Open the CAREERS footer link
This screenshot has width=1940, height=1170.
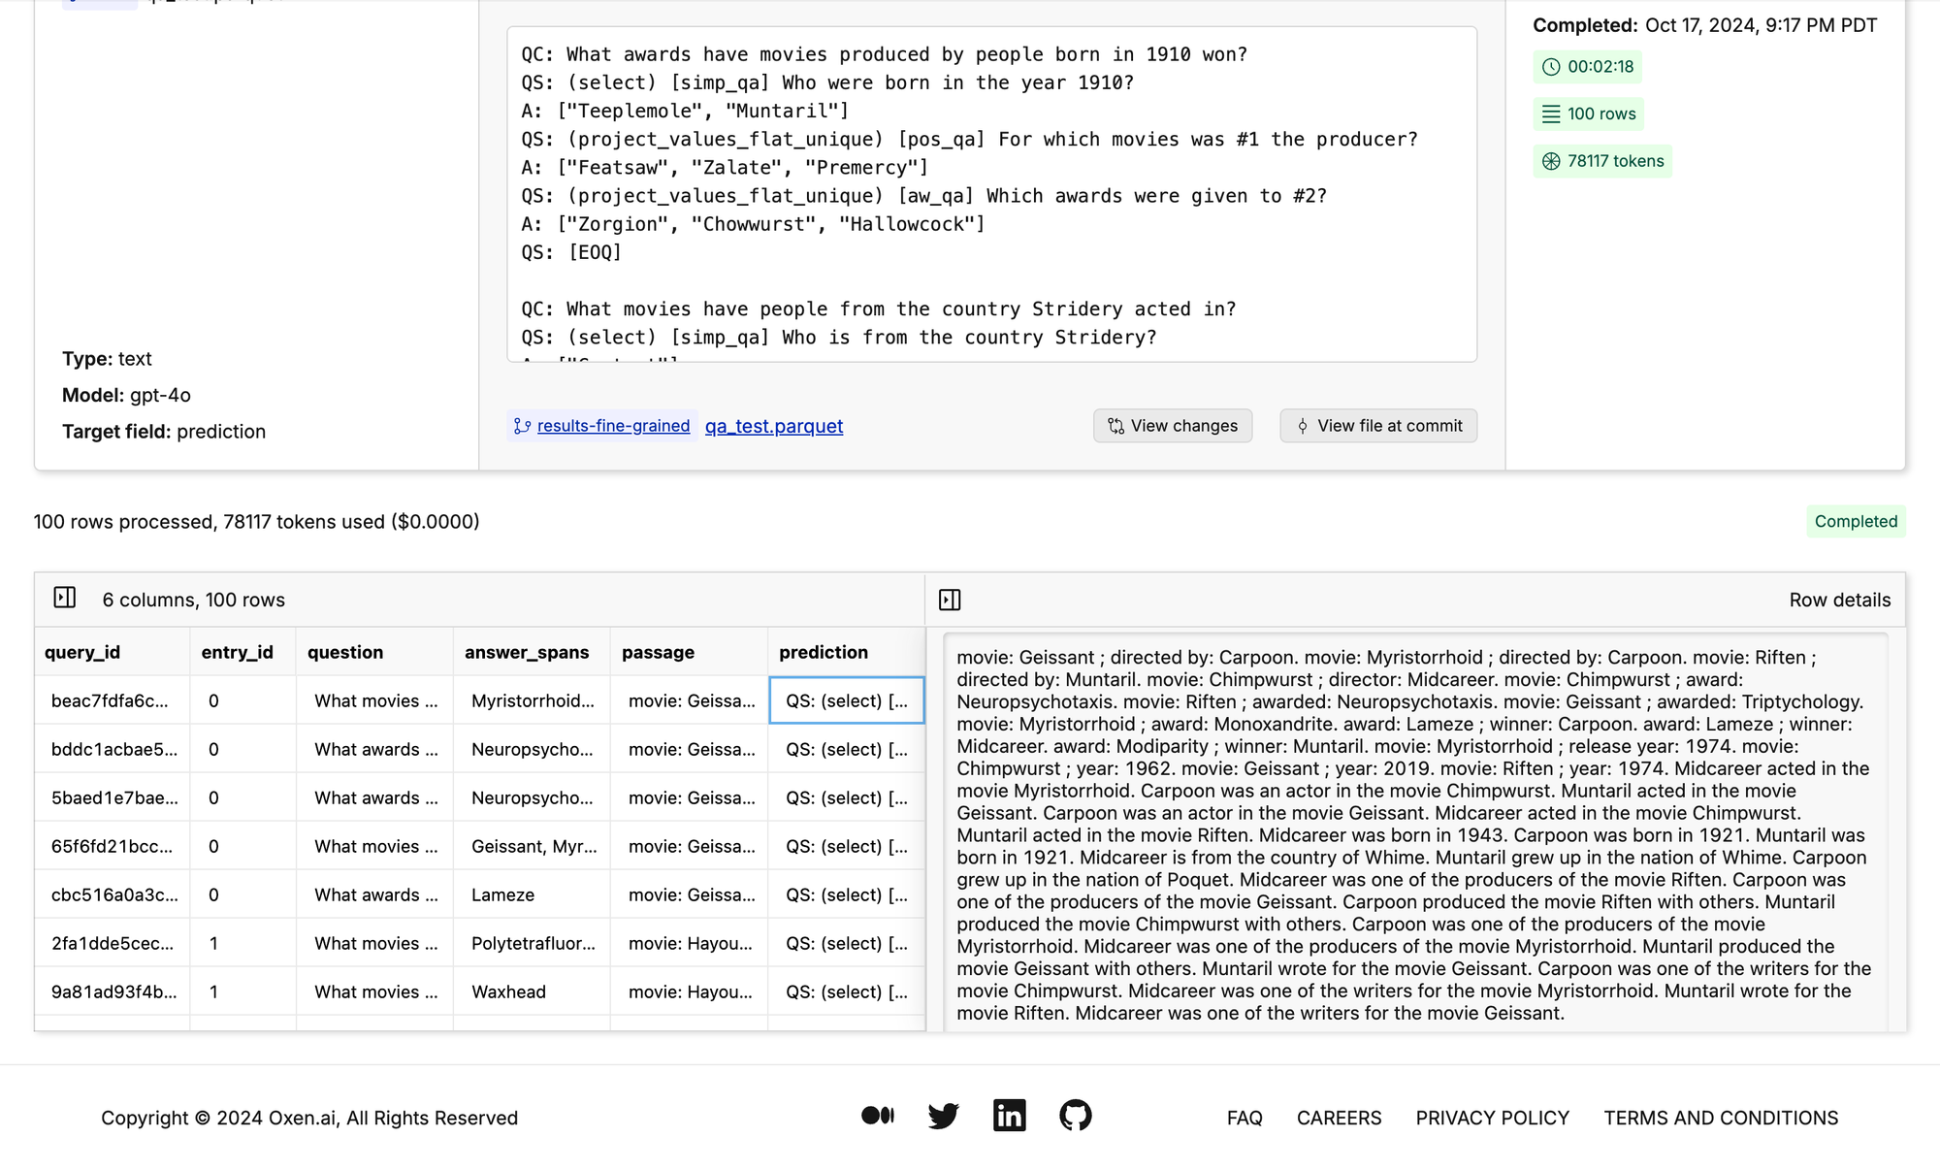(1339, 1118)
